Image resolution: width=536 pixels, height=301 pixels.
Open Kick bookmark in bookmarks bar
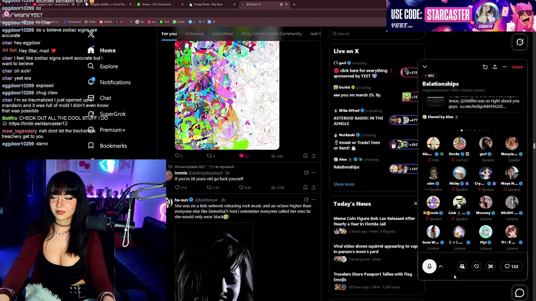[x=165, y=22]
